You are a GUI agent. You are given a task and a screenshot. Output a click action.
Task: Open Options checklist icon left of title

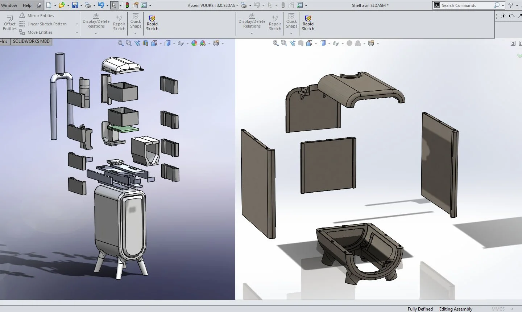pos(144,5)
